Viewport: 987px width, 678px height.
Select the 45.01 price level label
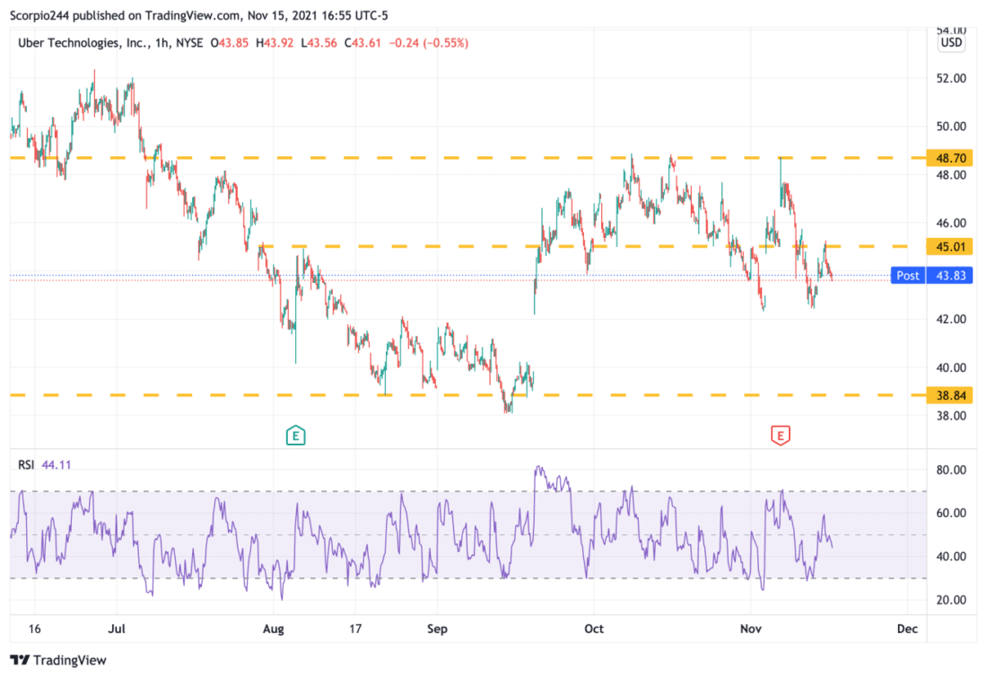tap(950, 246)
